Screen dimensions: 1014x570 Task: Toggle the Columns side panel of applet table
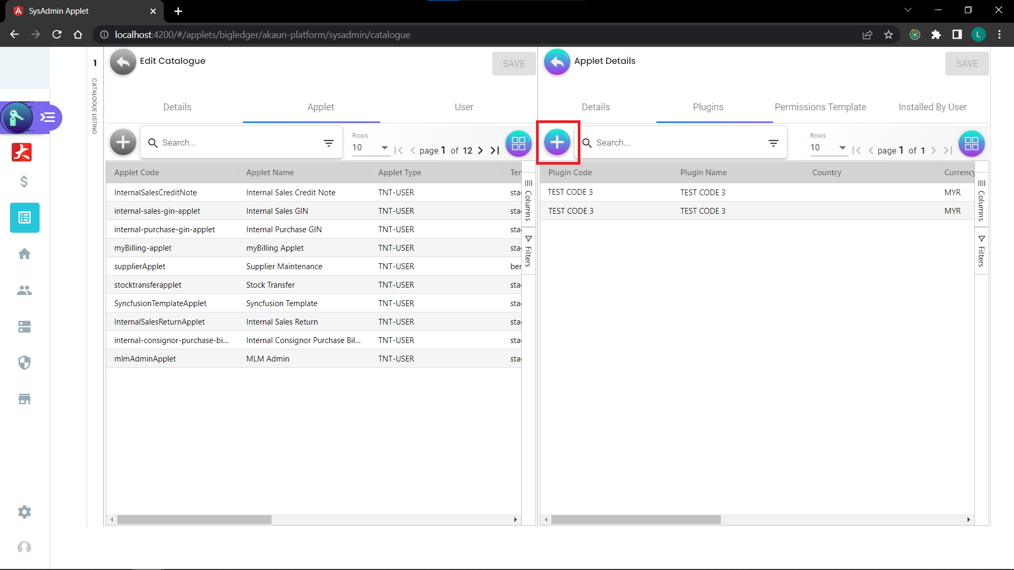(528, 201)
